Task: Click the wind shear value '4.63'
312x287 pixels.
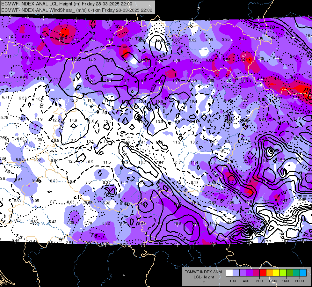Action: 35,221
